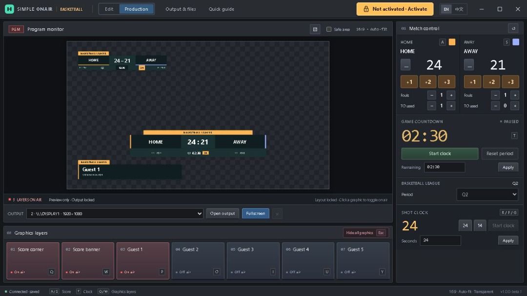Open the Output display dropdown
The height and width of the screenshot is (296, 527).
coord(115,214)
